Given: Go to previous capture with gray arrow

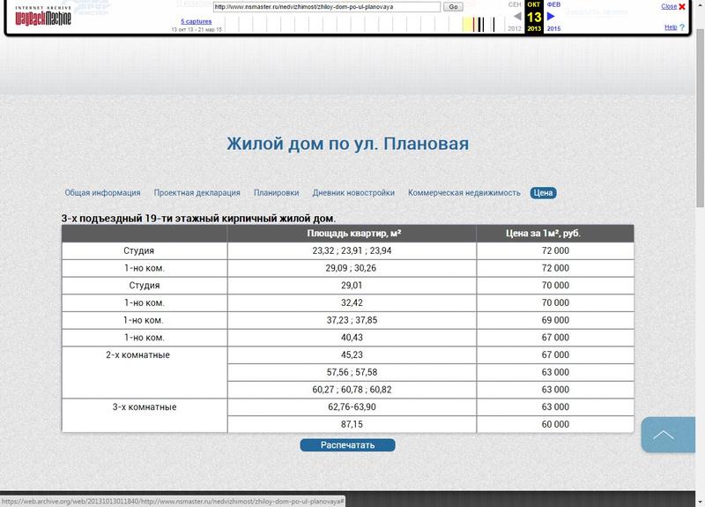Looking at the screenshot, I should tap(516, 16).
